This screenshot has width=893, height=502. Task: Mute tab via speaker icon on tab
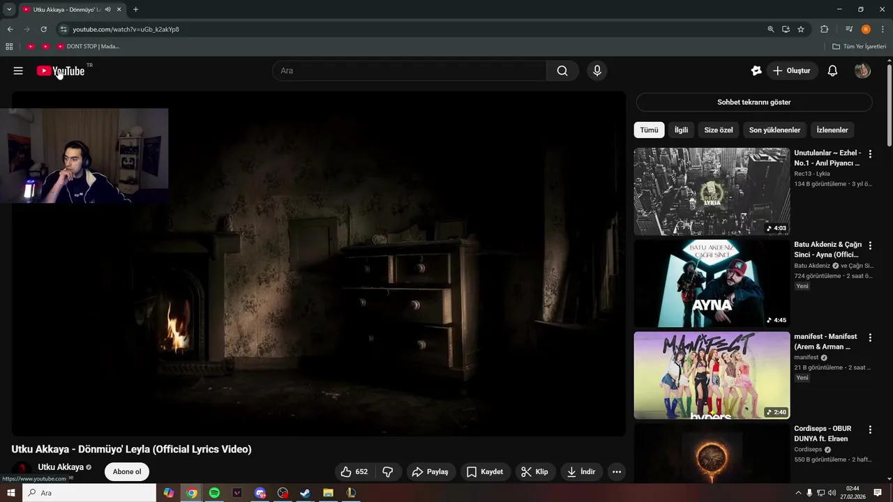[107, 9]
